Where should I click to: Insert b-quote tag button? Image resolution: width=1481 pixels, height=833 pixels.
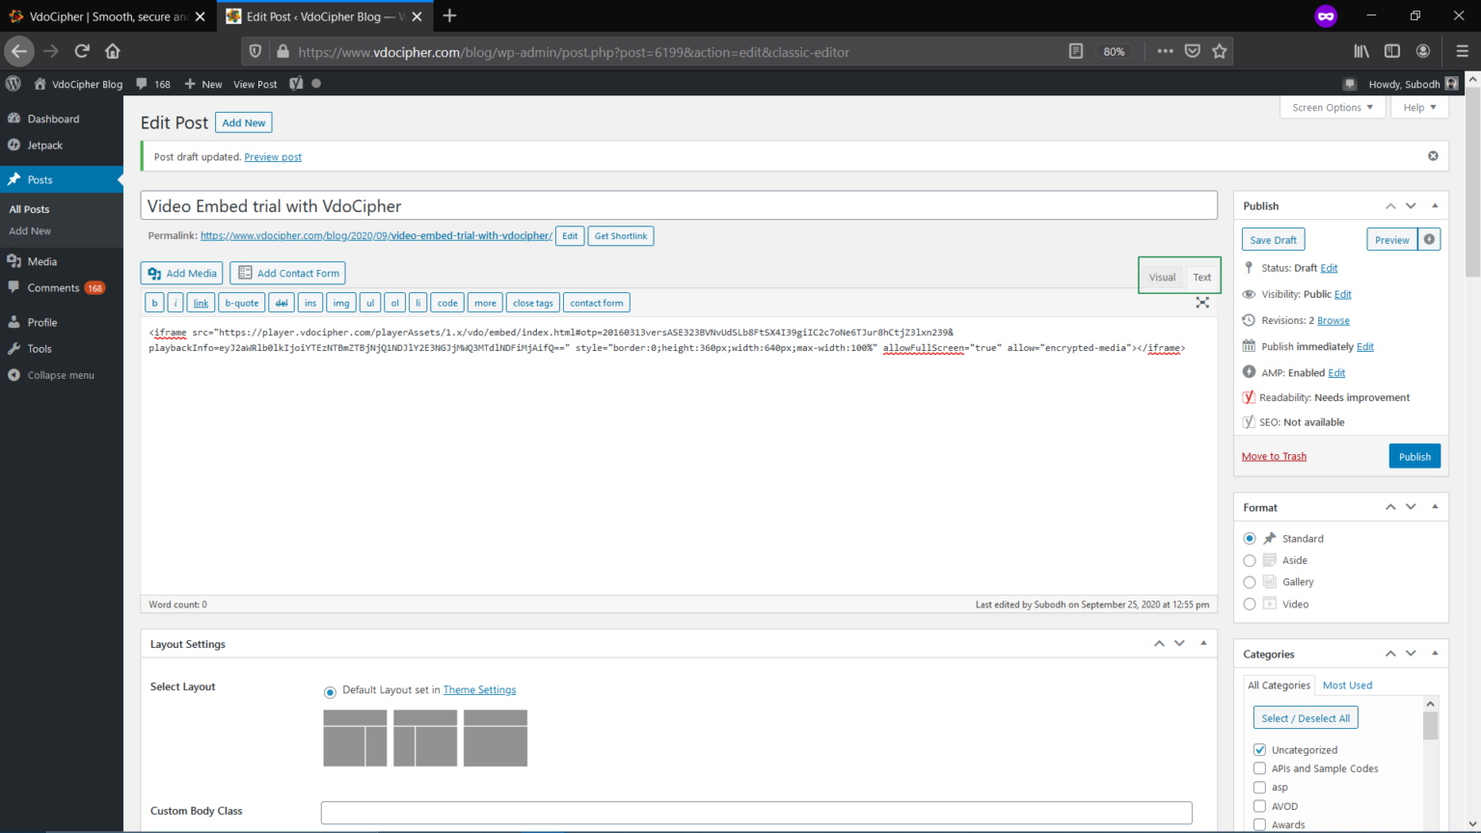tap(241, 303)
